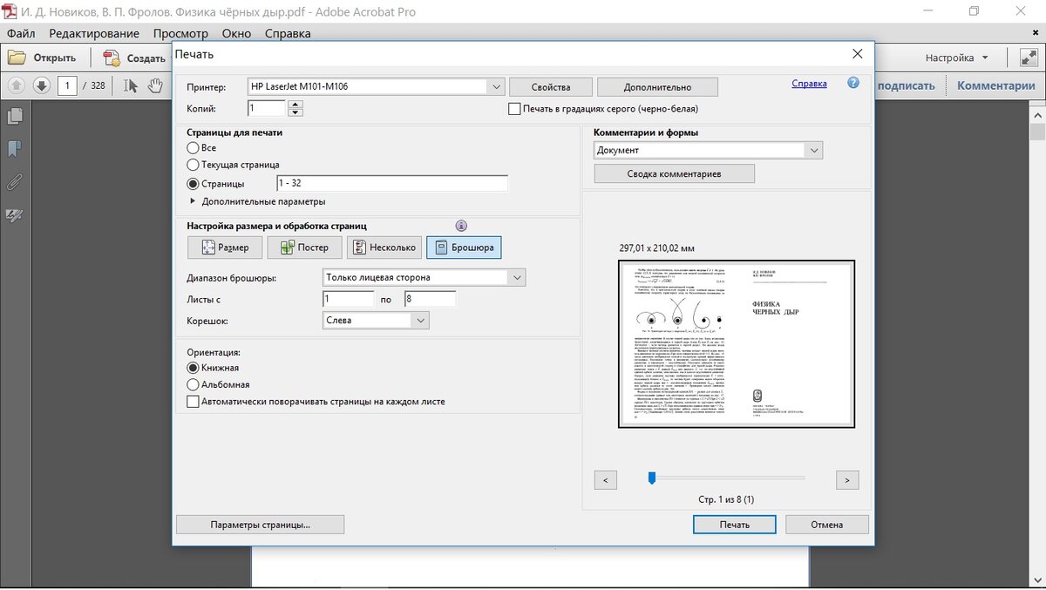Click the Копий copies input field

click(x=266, y=109)
